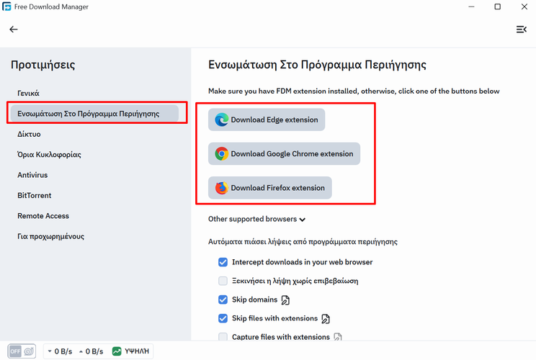The height and width of the screenshot is (360, 536).
Task: Click the upload speed 0 B/s value
Action: click(x=94, y=351)
